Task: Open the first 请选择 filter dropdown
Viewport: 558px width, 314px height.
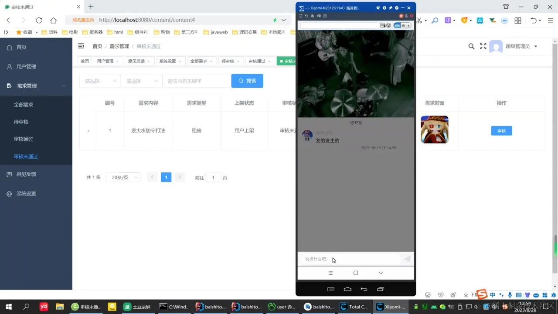Action: pyautogui.click(x=100, y=81)
